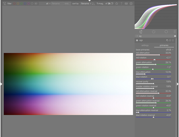Toggle the green color label filter
The image size is (179, 137).
tap(22, 4)
